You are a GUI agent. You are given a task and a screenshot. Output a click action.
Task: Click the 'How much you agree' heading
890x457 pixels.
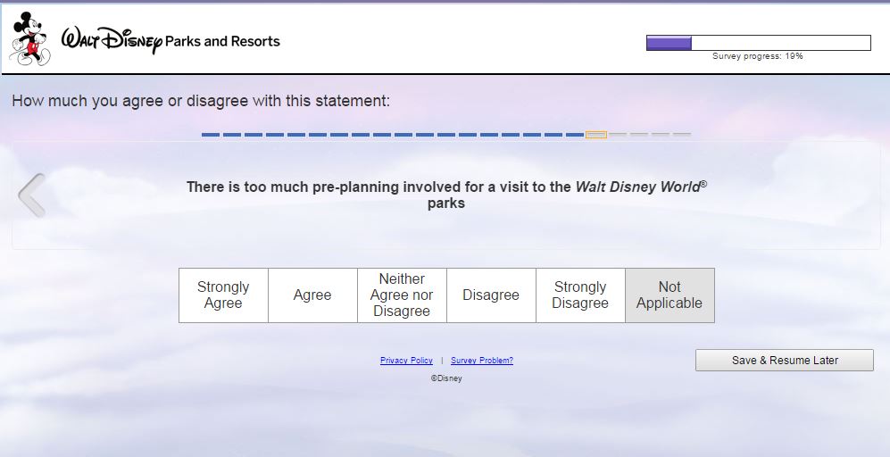click(201, 101)
